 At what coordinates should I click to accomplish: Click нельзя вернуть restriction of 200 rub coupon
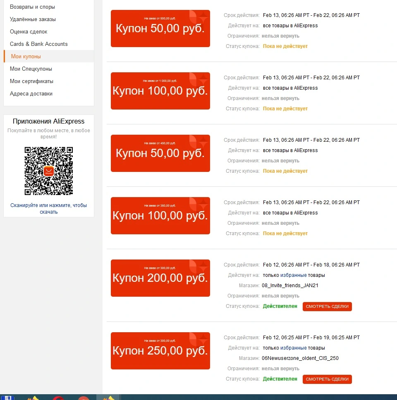(x=280, y=296)
